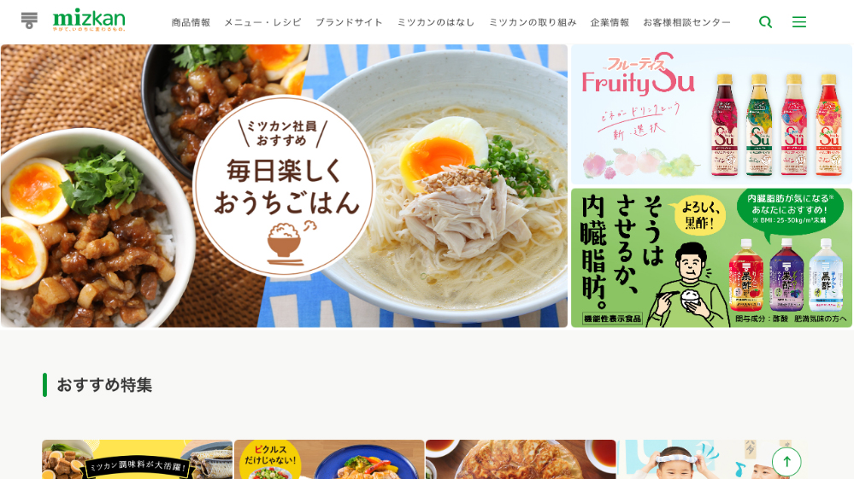This screenshot has height=479, width=854.
Task: Expand the ミツカンの取り組み navigation item
Action: pos(533,22)
